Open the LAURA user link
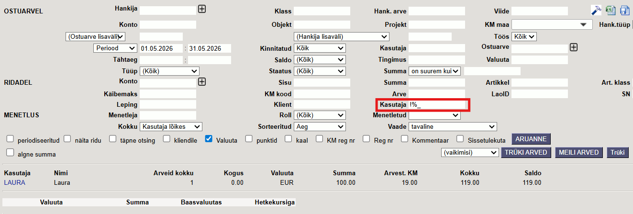Screen dimensions: 633x214 (x=14, y=182)
